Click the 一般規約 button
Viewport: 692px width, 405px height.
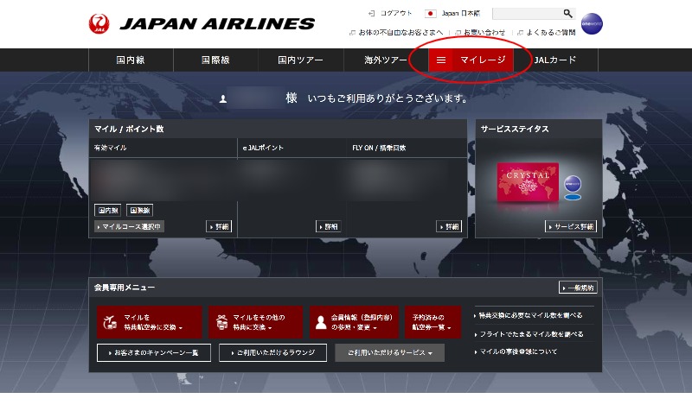click(x=578, y=288)
